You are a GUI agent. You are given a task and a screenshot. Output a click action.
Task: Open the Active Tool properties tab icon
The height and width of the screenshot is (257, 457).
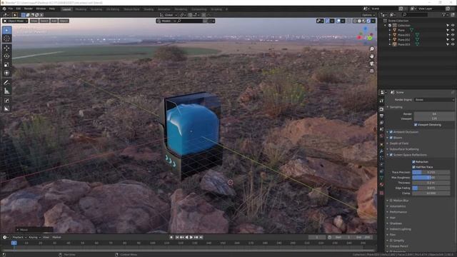[x=381, y=101]
